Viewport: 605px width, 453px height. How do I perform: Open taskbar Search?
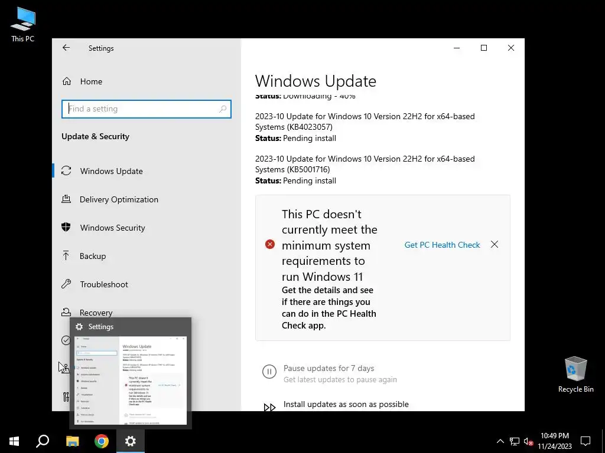click(43, 441)
